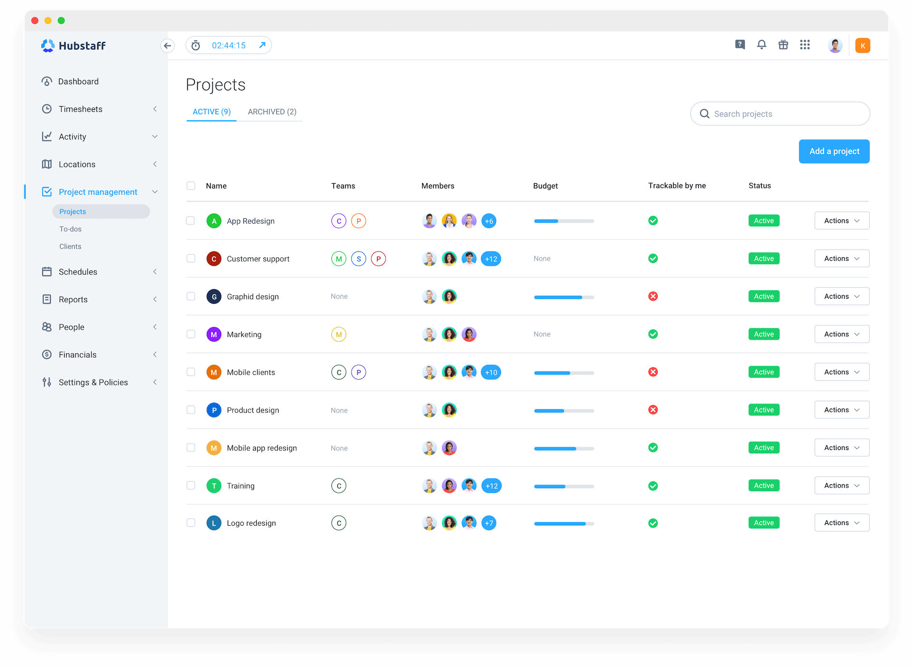Click the orange K organization badge
The height and width of the screenshot is (666, 913).
[862, 46]
